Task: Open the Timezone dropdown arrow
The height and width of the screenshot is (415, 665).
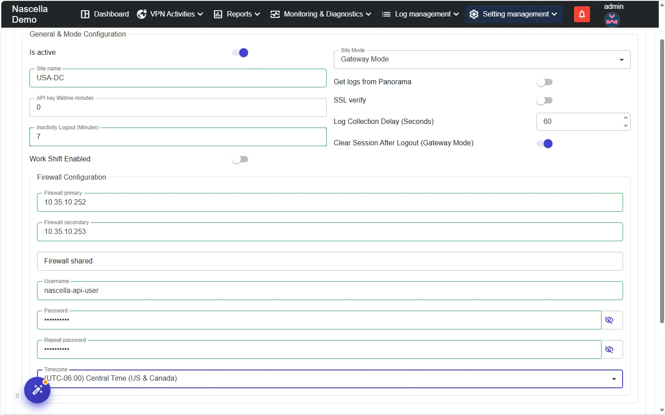Action: 614,379
